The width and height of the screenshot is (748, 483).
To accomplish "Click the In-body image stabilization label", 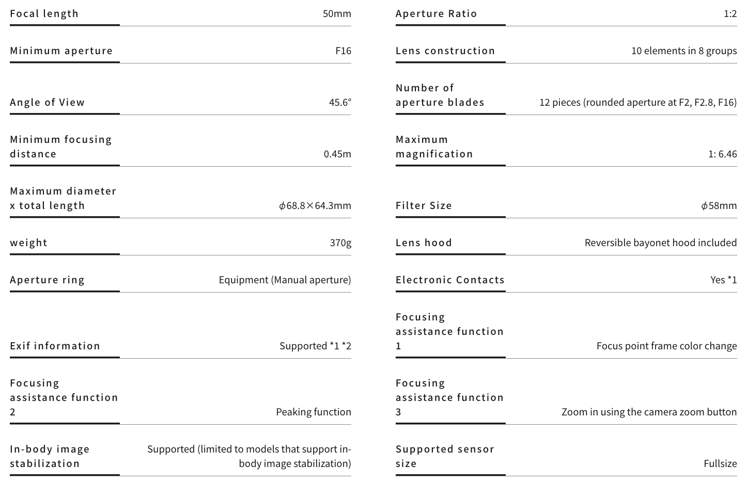I will coord(50,456).
